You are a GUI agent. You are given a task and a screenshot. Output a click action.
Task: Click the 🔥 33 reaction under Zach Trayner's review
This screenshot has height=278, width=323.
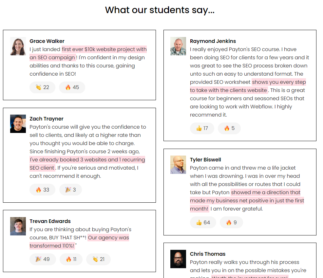(x=42, y=189)
